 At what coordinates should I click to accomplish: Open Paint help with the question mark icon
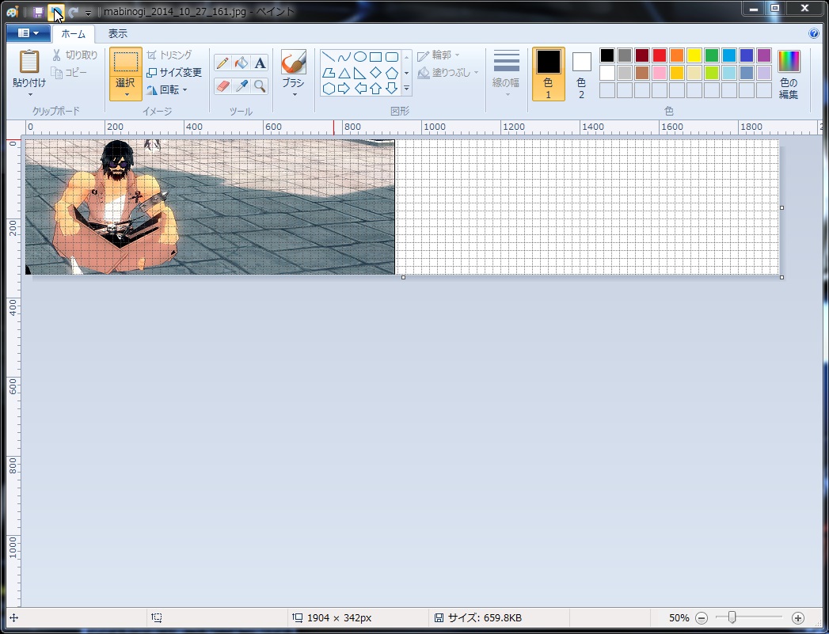[814, 33]
